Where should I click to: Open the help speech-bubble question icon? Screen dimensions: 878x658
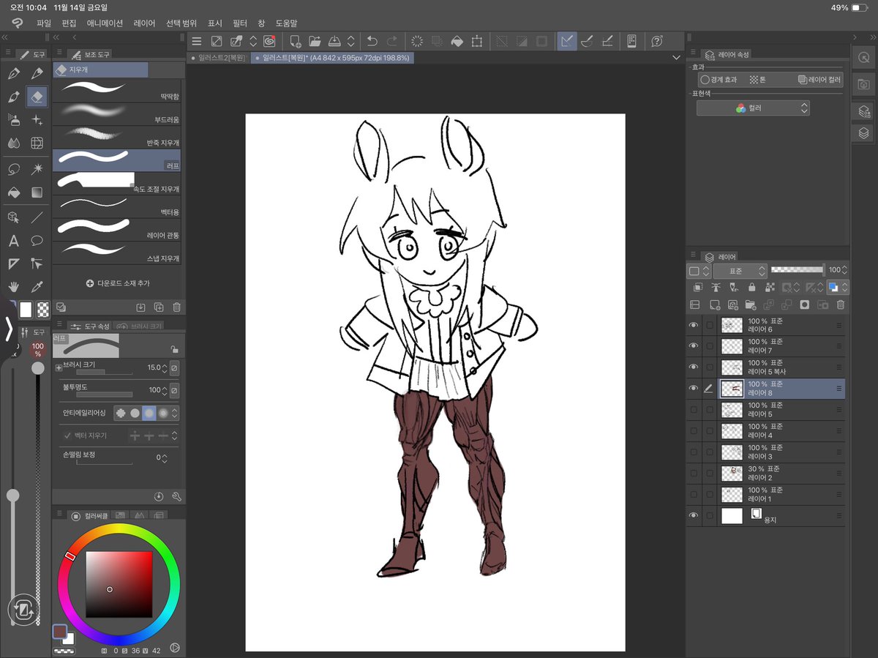click(x=657, y=42)
